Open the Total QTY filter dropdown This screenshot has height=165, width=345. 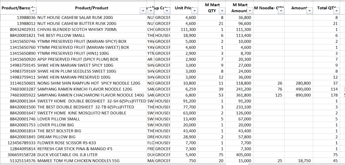pos(336,11)
